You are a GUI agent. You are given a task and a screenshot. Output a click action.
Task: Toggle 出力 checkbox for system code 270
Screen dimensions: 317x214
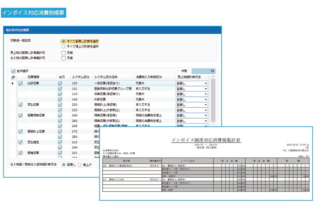60,131
